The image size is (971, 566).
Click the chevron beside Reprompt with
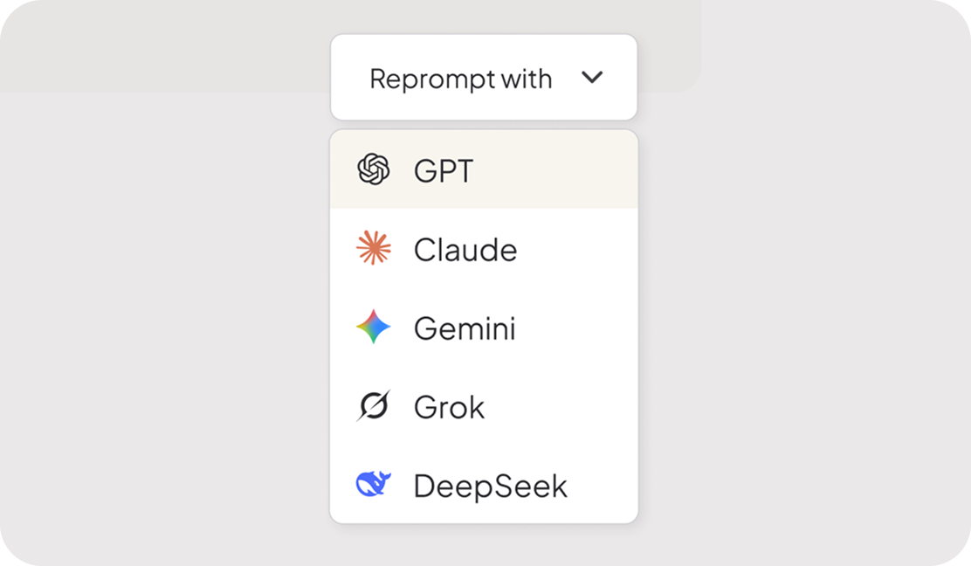pyautogui.click(x=592, y=77)
